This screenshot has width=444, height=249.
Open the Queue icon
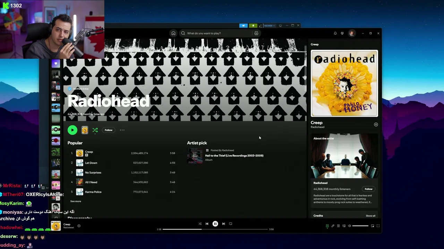coord(338,226)
